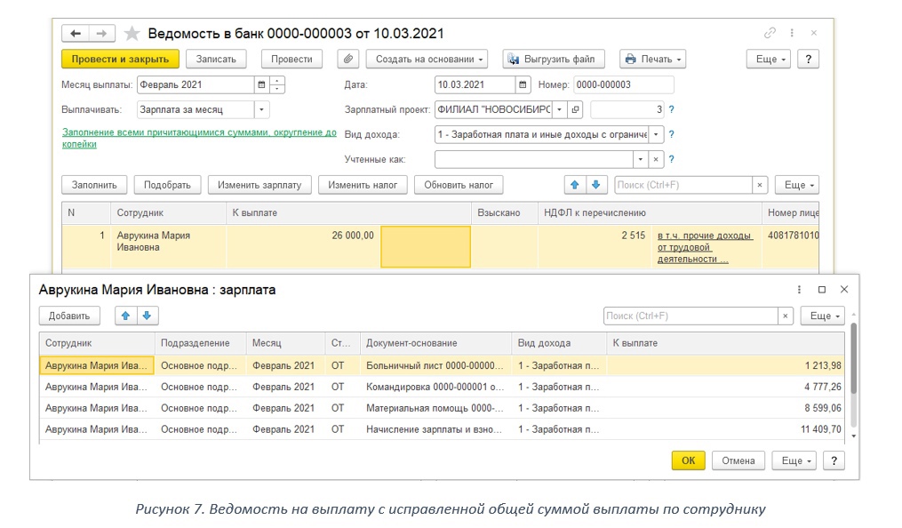Click the Записать button
The width and height of the screenshot is (902, 528).
[216, 59]
